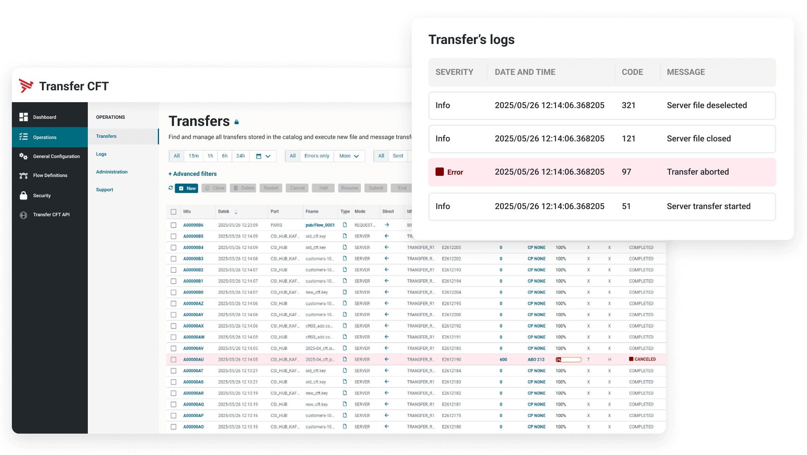This screenshot has height=455, width=807.
Task: Click the Transfer CFT API icon
Action: [24, 215]
